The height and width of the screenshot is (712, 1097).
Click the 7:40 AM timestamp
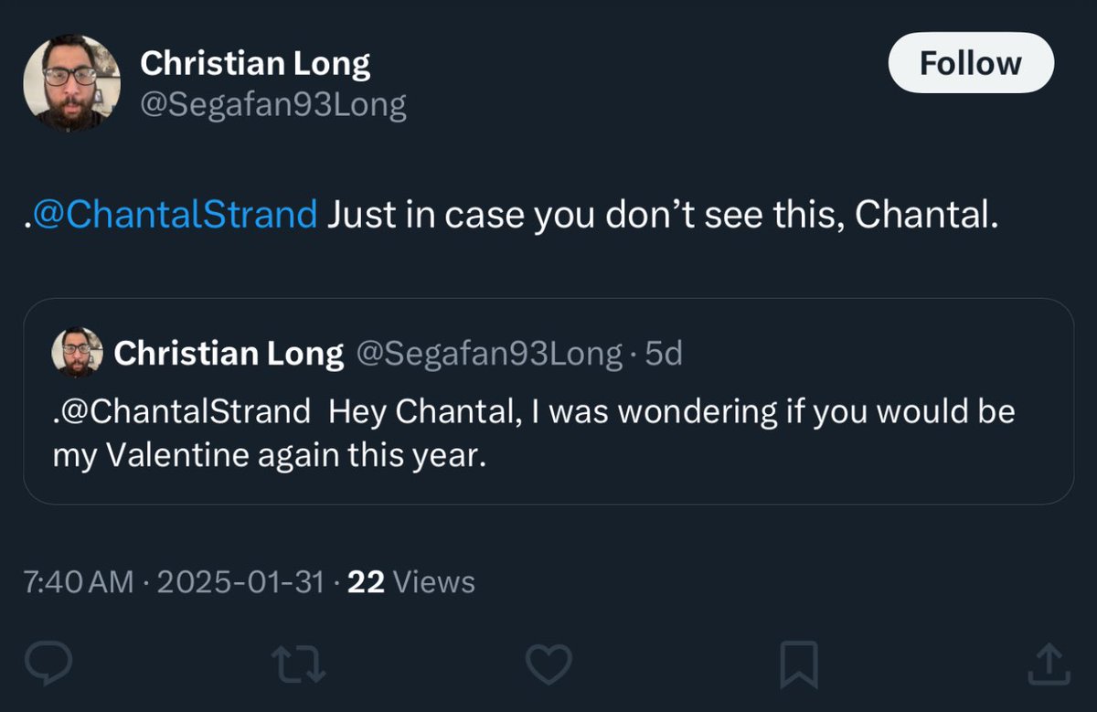[x=79, y=582]
